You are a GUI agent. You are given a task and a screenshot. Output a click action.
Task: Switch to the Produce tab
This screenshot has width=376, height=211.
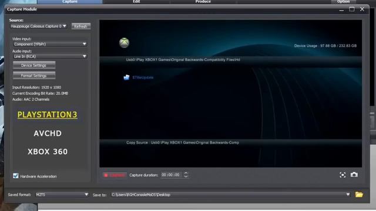[203, 2]
